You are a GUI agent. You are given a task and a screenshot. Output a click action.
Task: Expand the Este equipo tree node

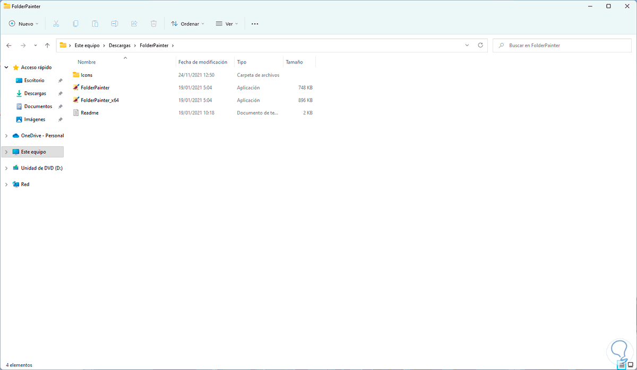(6, 152)
